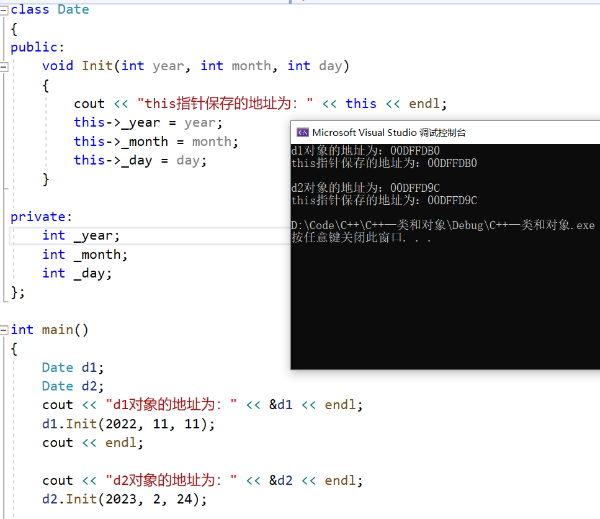Click the Microsoft Visual Studio console title

click(x=389, y=132)
